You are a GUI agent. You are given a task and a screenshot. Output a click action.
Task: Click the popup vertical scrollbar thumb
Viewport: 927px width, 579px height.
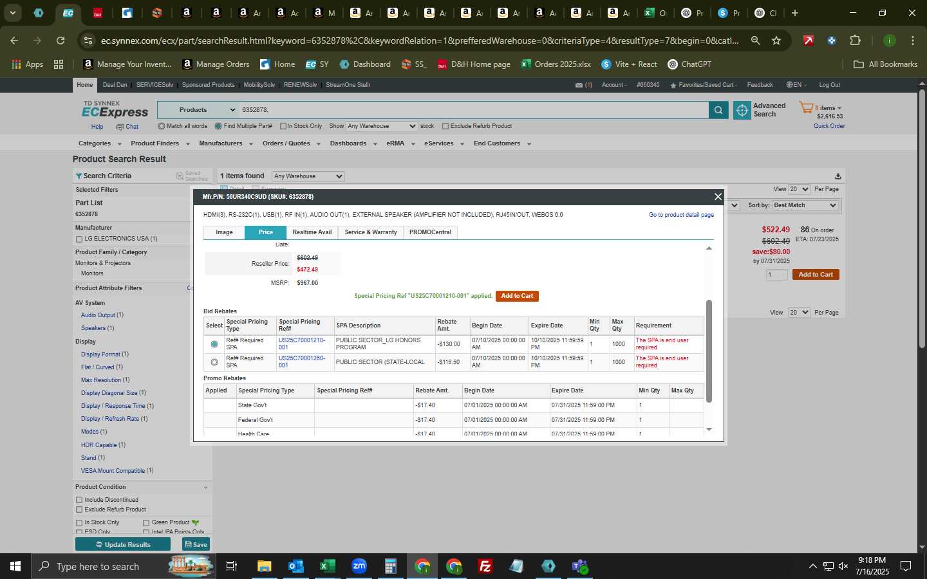coord(709,351)
